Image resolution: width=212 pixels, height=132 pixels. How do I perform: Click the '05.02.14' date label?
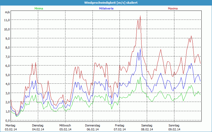[65, 129]
